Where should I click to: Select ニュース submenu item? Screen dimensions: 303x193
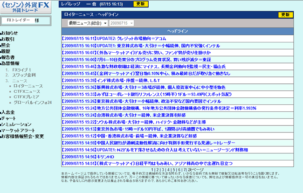tap(20, 81)
